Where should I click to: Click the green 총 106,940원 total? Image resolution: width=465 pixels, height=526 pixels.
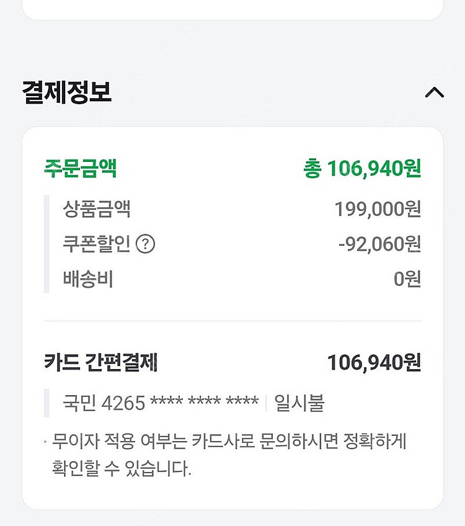(x=362, y=168)
